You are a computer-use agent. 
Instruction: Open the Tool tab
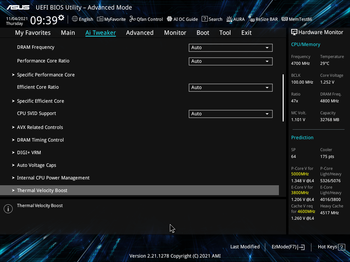tap(225, 33)
